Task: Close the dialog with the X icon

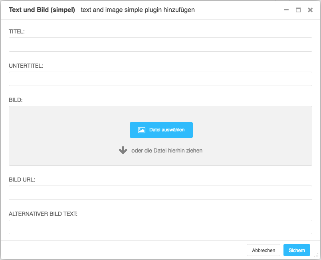Action: 310,10
